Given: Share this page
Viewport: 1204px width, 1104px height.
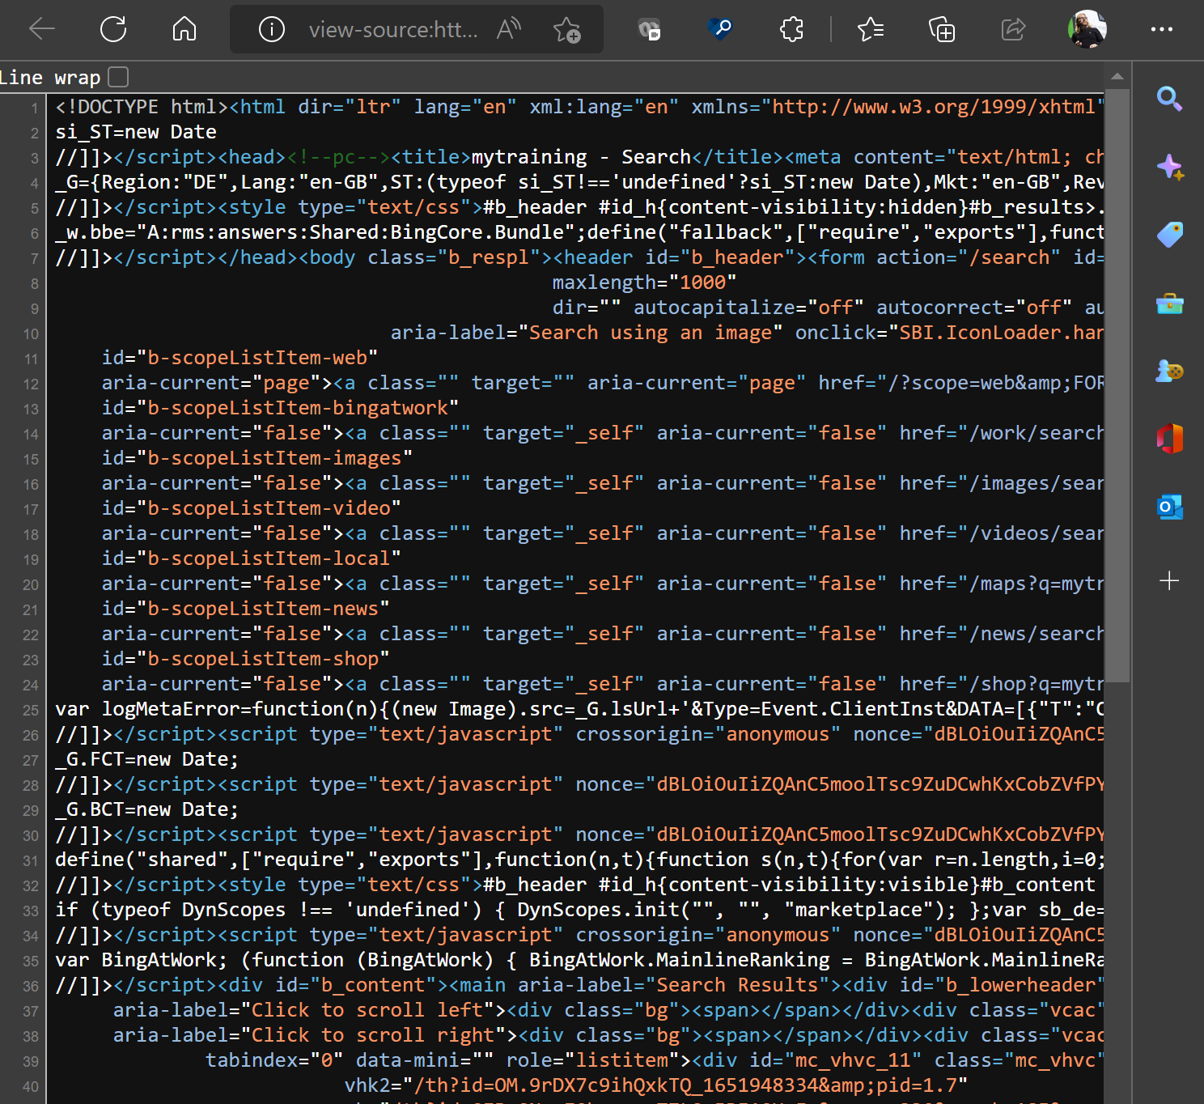Looking at the screenshot, I should [1013, 30].
